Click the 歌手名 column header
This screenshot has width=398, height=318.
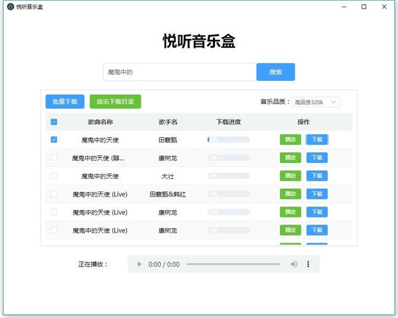(168, 122)
